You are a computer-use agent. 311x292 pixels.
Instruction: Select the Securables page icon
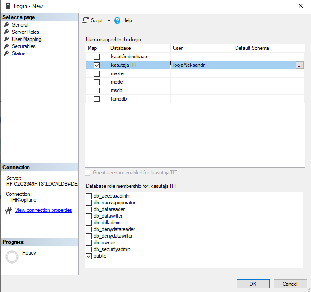click(x=7, y=46)
